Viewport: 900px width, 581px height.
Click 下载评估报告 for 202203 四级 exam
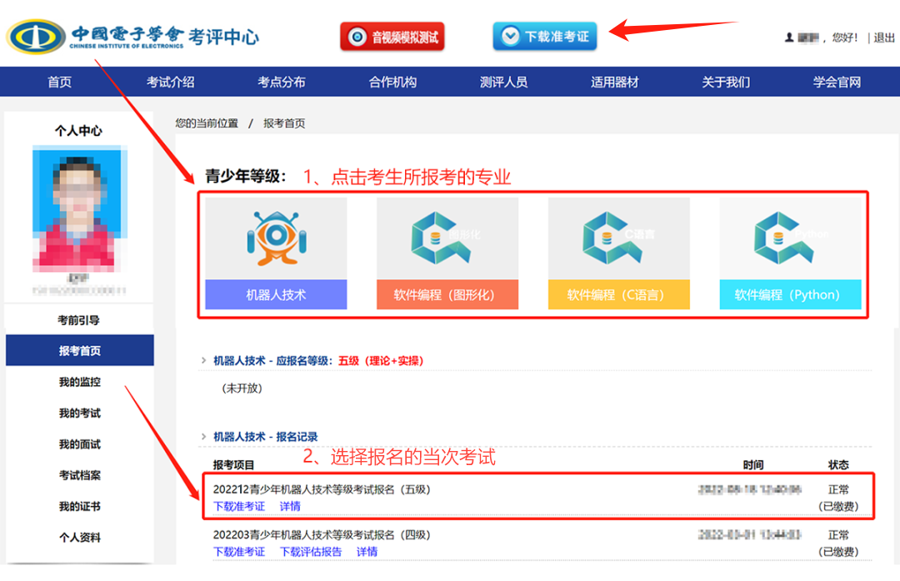click(311, 552)
